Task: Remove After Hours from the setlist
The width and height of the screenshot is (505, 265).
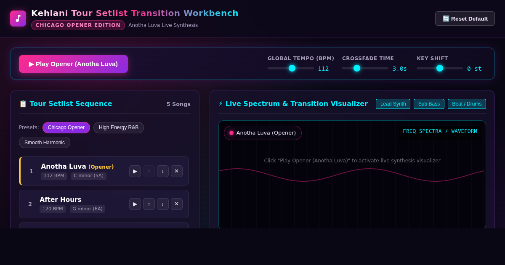Action: [x=177, y=204]
